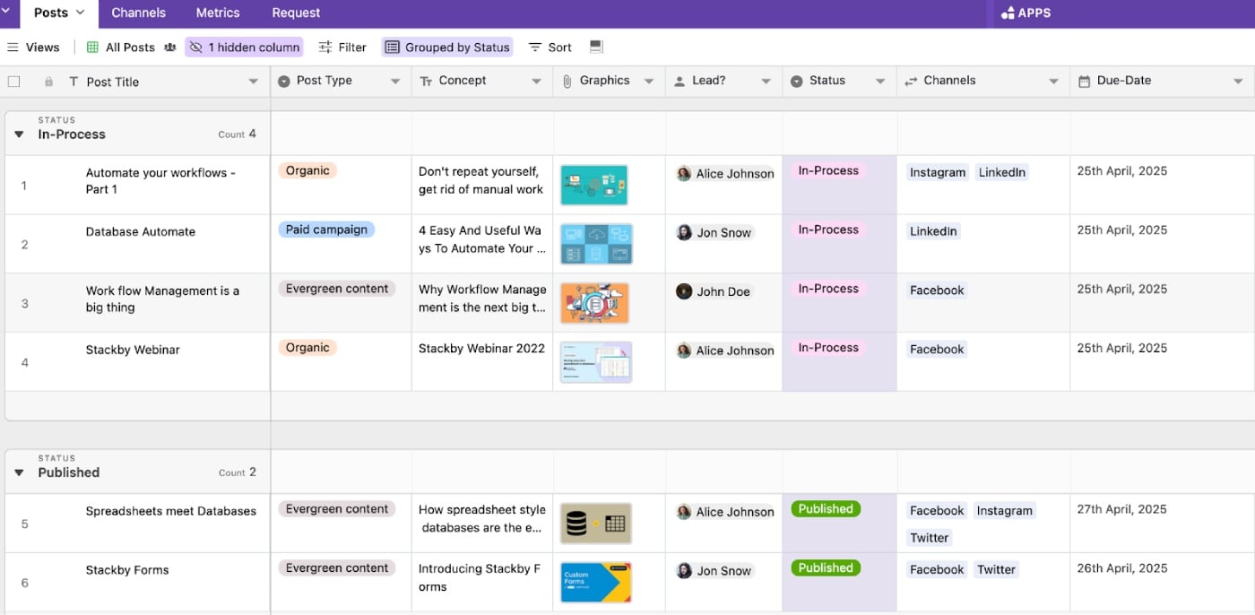Image resolution: width=1255 pixels, height=615 pixels.
Task: Open the Sort options
Action: [x=550, y=48]
